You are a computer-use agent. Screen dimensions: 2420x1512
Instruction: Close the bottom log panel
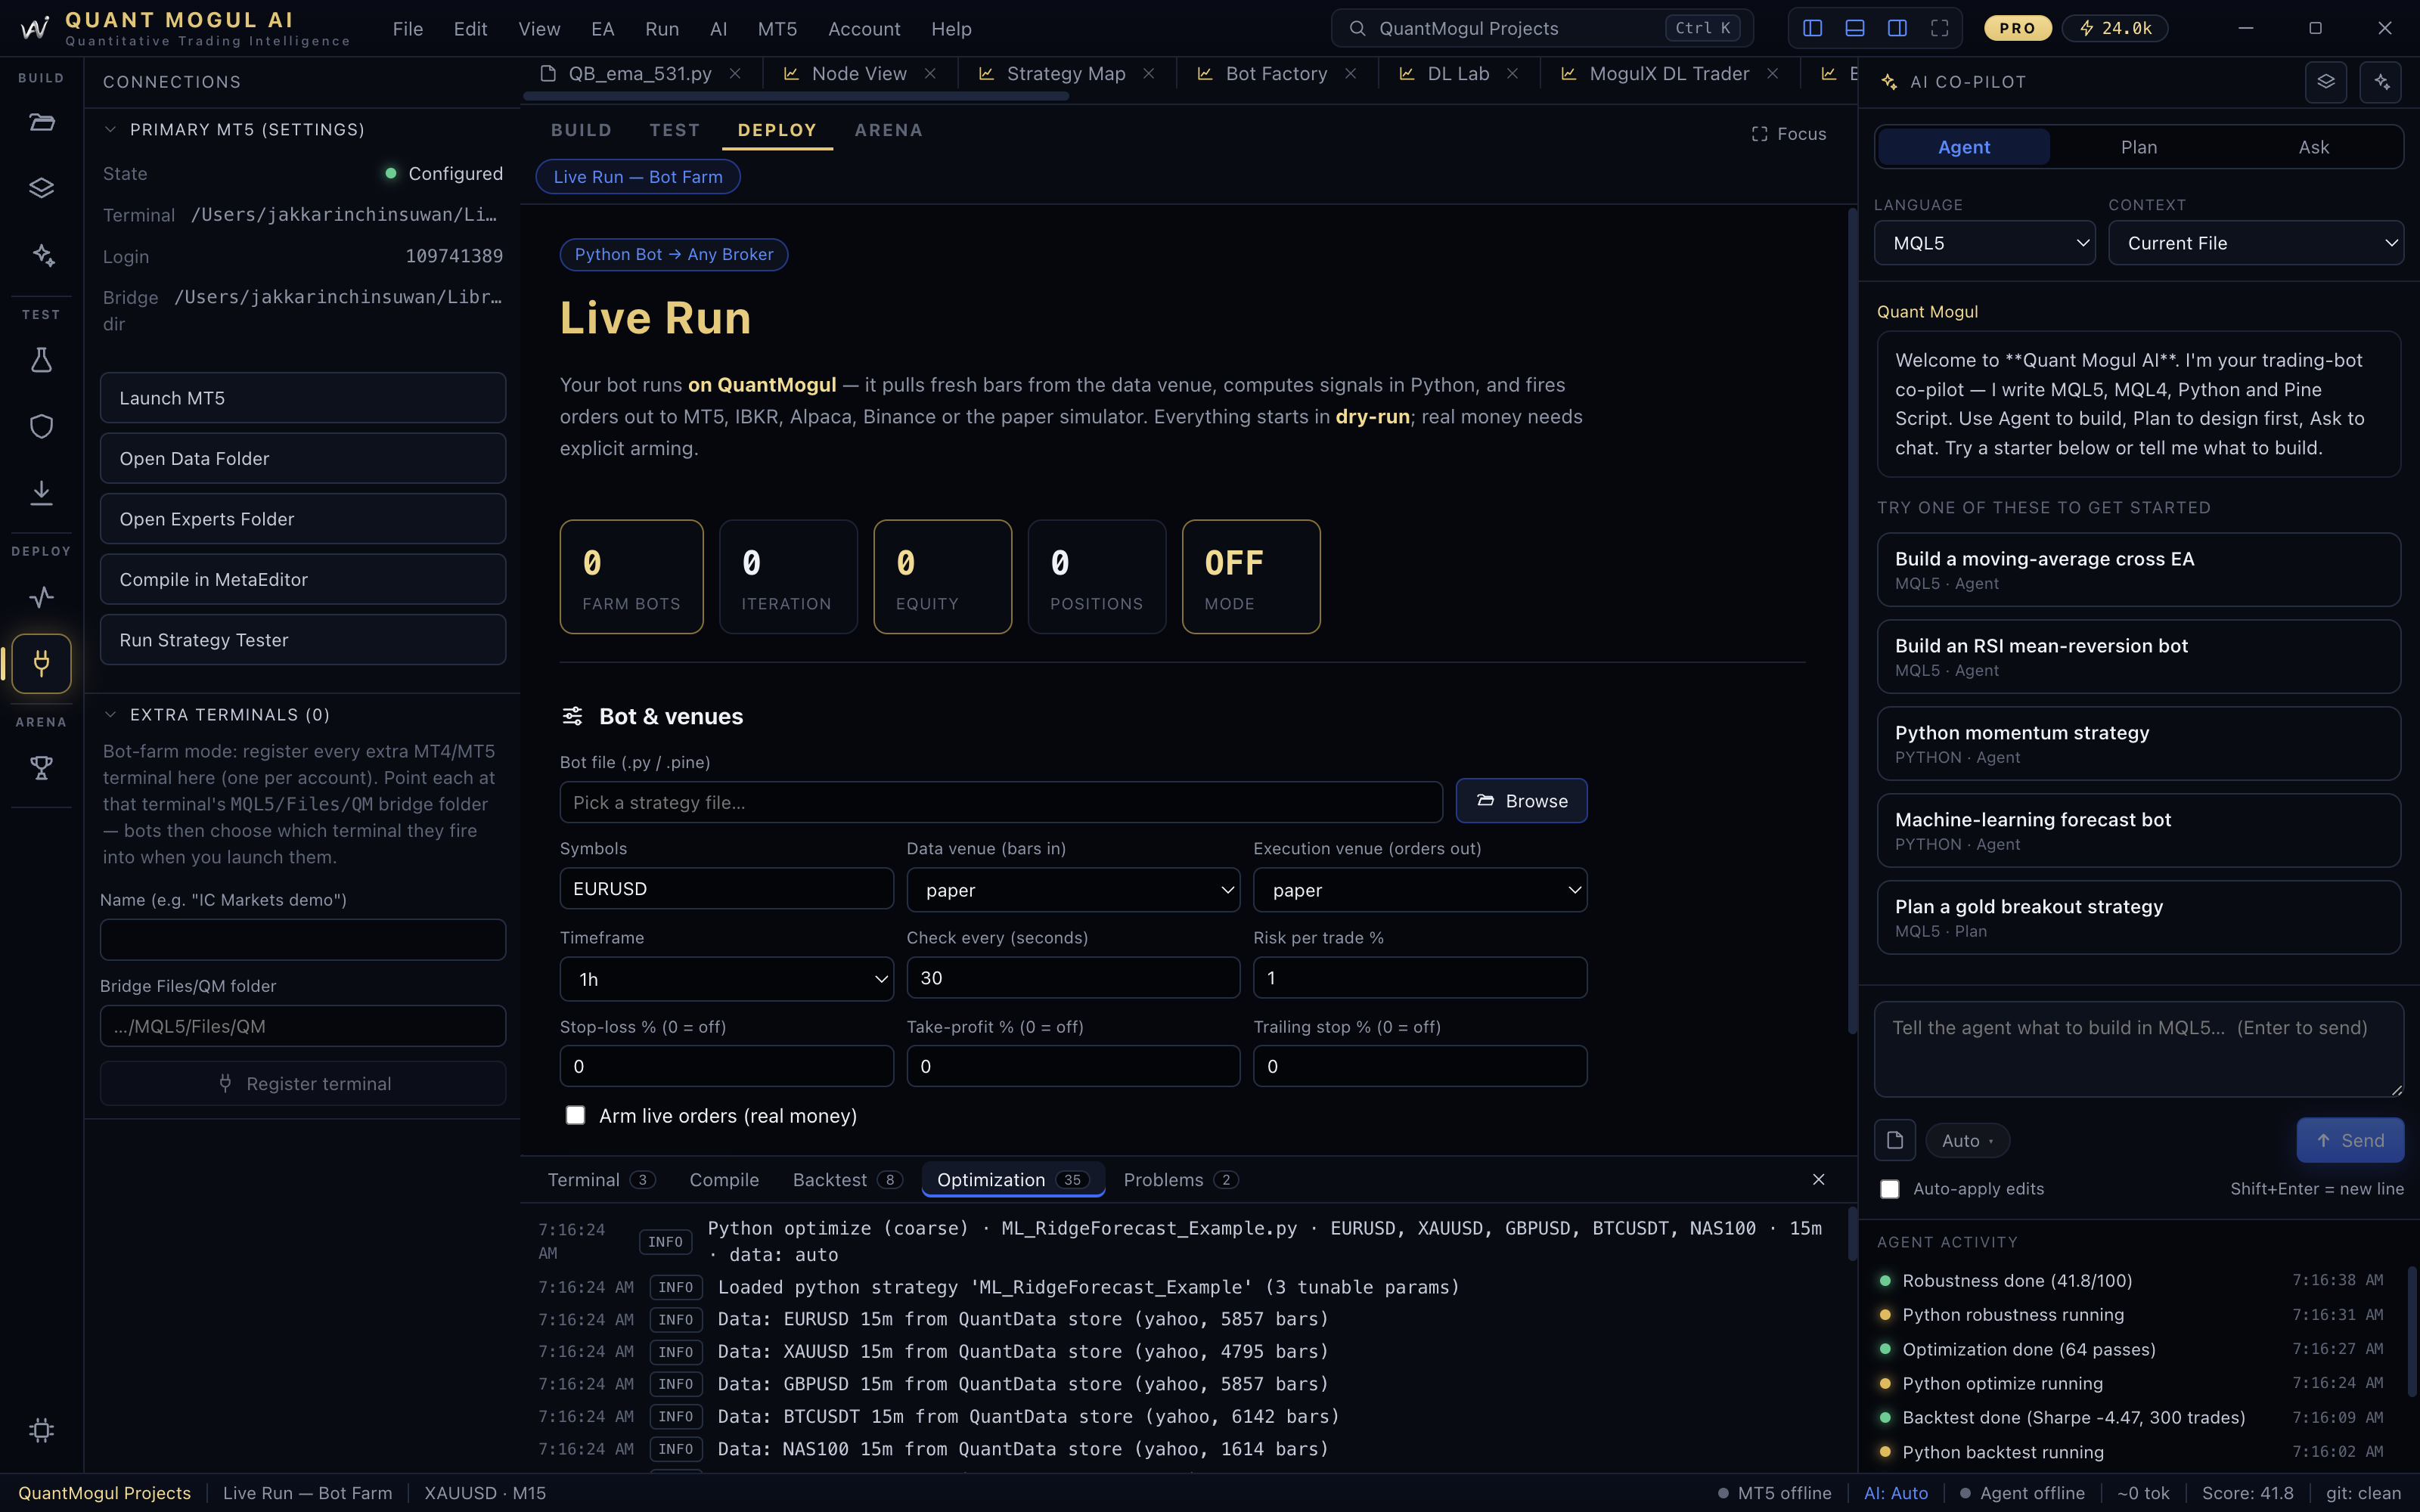pyautogui.click(x=1819, y=1180)
